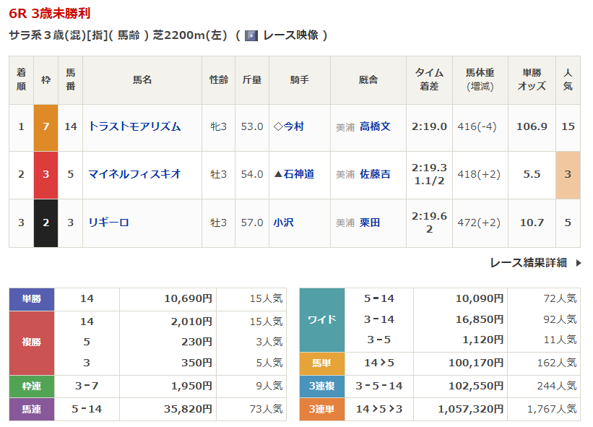Click black frame number 2 swatch
Screen dimensions: 593x427
pyautogui.click(x=46, y=223)
